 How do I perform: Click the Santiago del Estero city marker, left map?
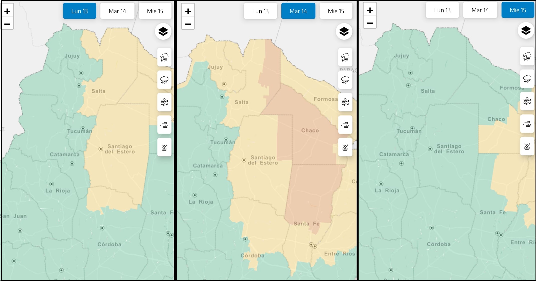[101, 149]
